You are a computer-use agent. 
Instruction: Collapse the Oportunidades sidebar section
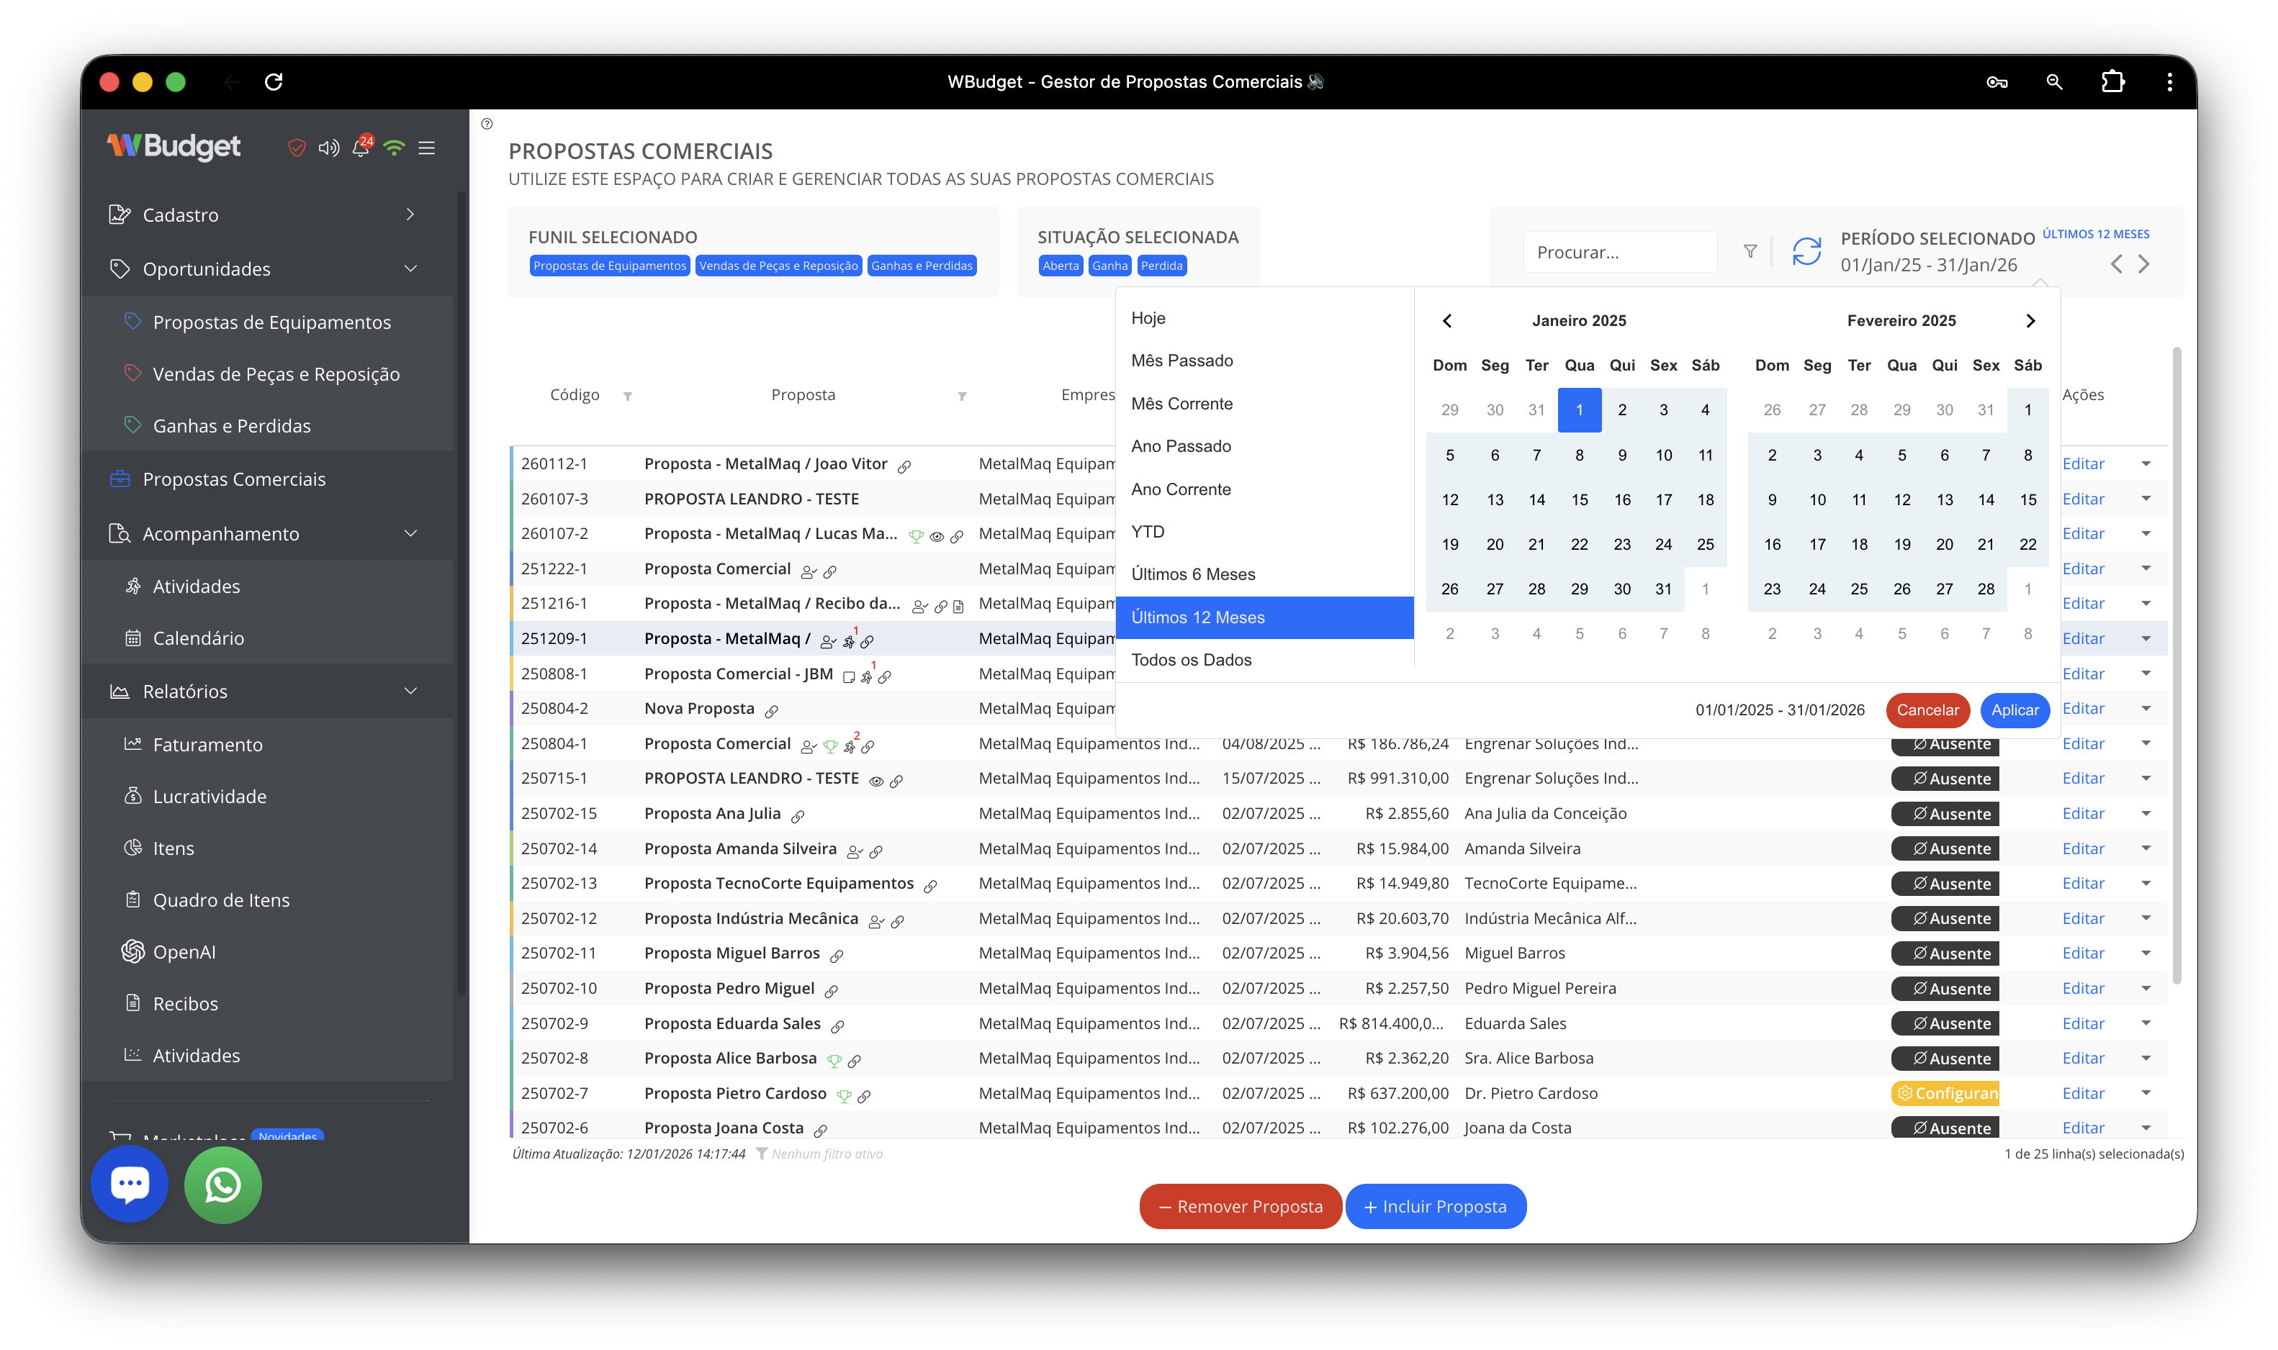(410, 268)
